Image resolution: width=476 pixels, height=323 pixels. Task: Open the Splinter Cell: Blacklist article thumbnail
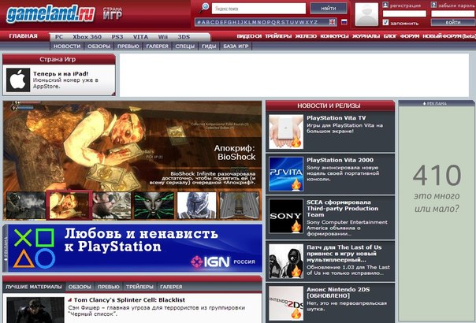[x=35, y=310]
